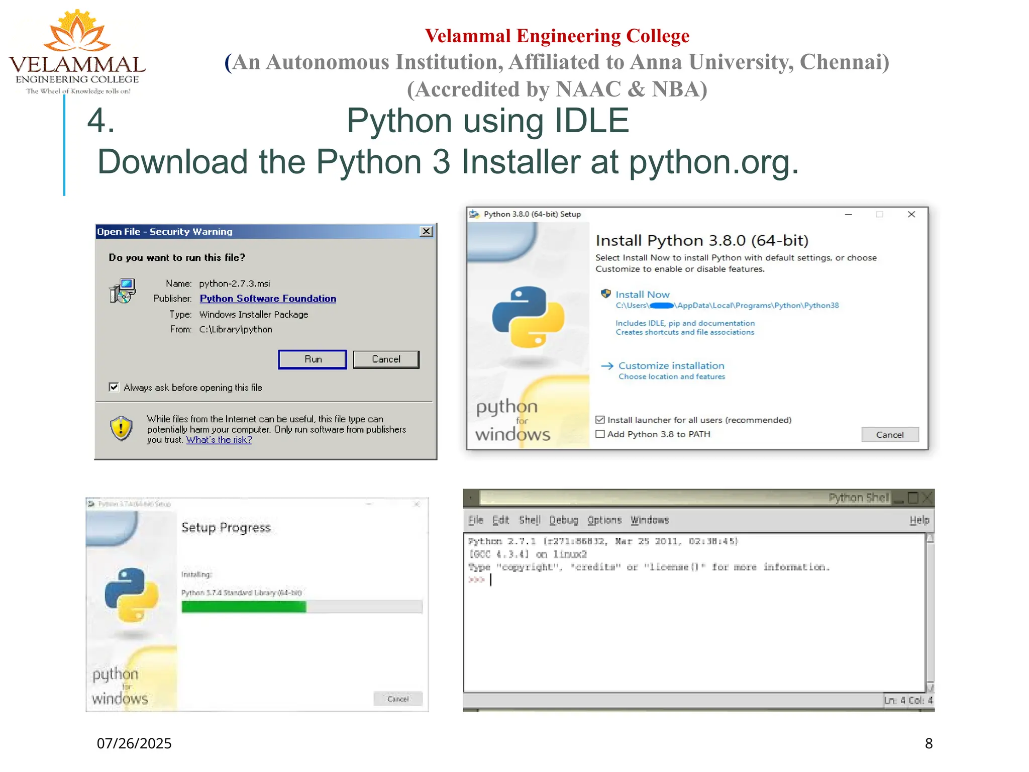Image resolution: width=1029 pixels, height=772 pixels.
Task: Open the File menu in Python Shell
Action: tap(476, 520)
